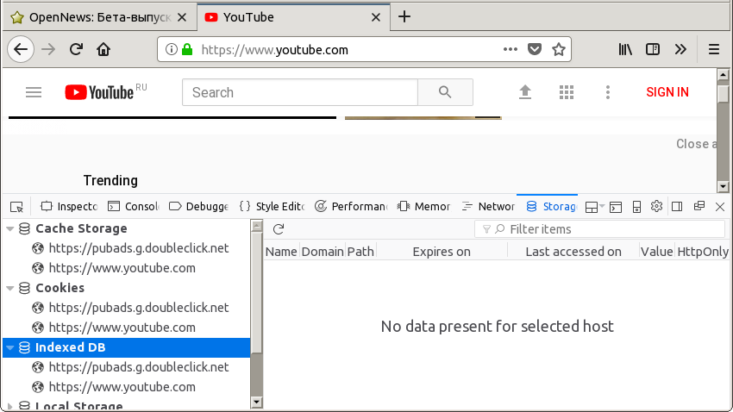Save the page to Pocket

click(535, 49)
